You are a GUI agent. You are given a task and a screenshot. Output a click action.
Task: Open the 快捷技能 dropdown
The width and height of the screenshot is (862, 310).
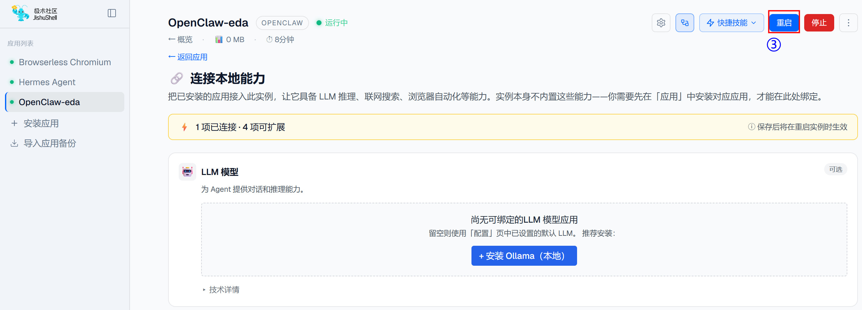coord(731,23)
